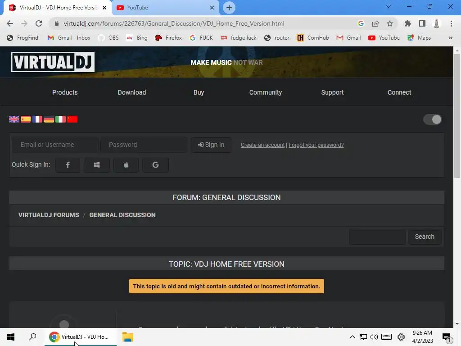Viewport: 461px width, 346px height.
Task: Go back in browser history
Action: [10, 23]
